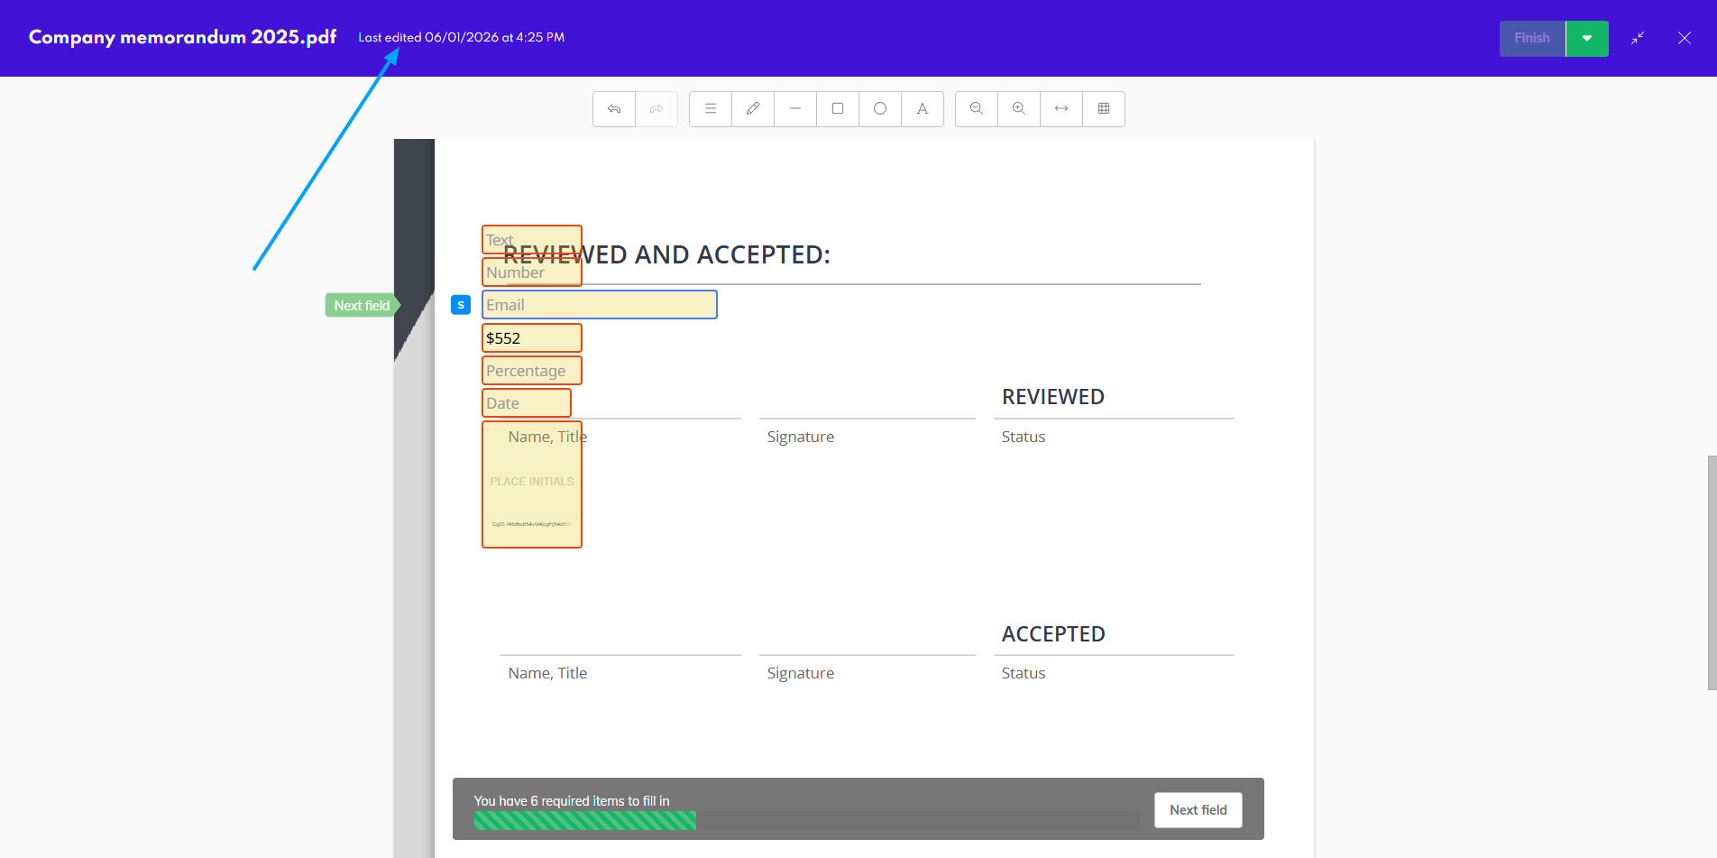Choose the circle shape tool
This screenshot has height=858, width=1717.
tap(880, 109)
